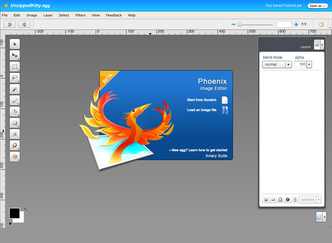Select the color palette tool
Screen dimensions: 332x243
tap(15, 157)
